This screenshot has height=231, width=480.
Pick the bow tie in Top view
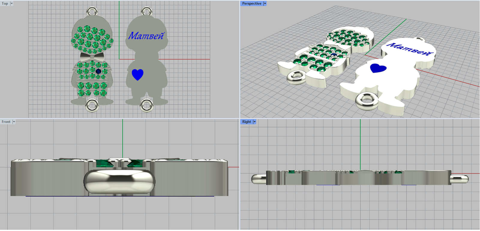(x=92, y=56)
